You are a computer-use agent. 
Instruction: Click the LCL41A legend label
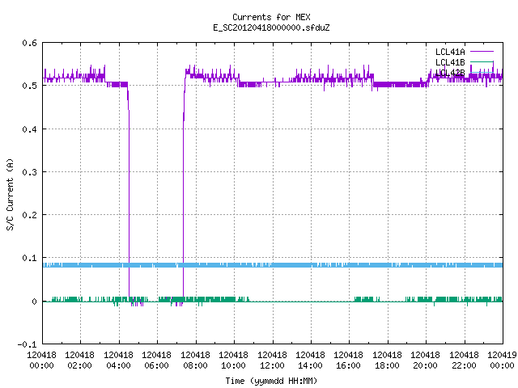(450, 52)
